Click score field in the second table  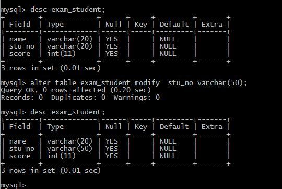pos(20,156)
